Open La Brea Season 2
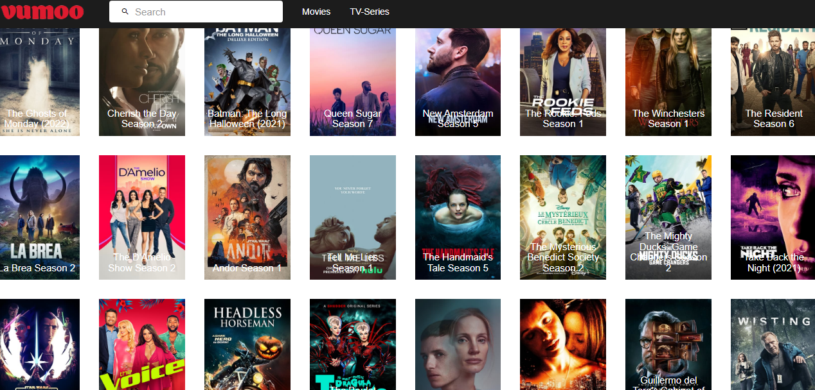Viewport: 815px width, 390px height. pos(40,217)
